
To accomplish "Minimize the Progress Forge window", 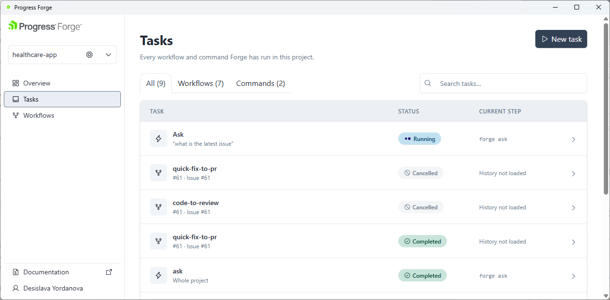I will pos(555,7).
